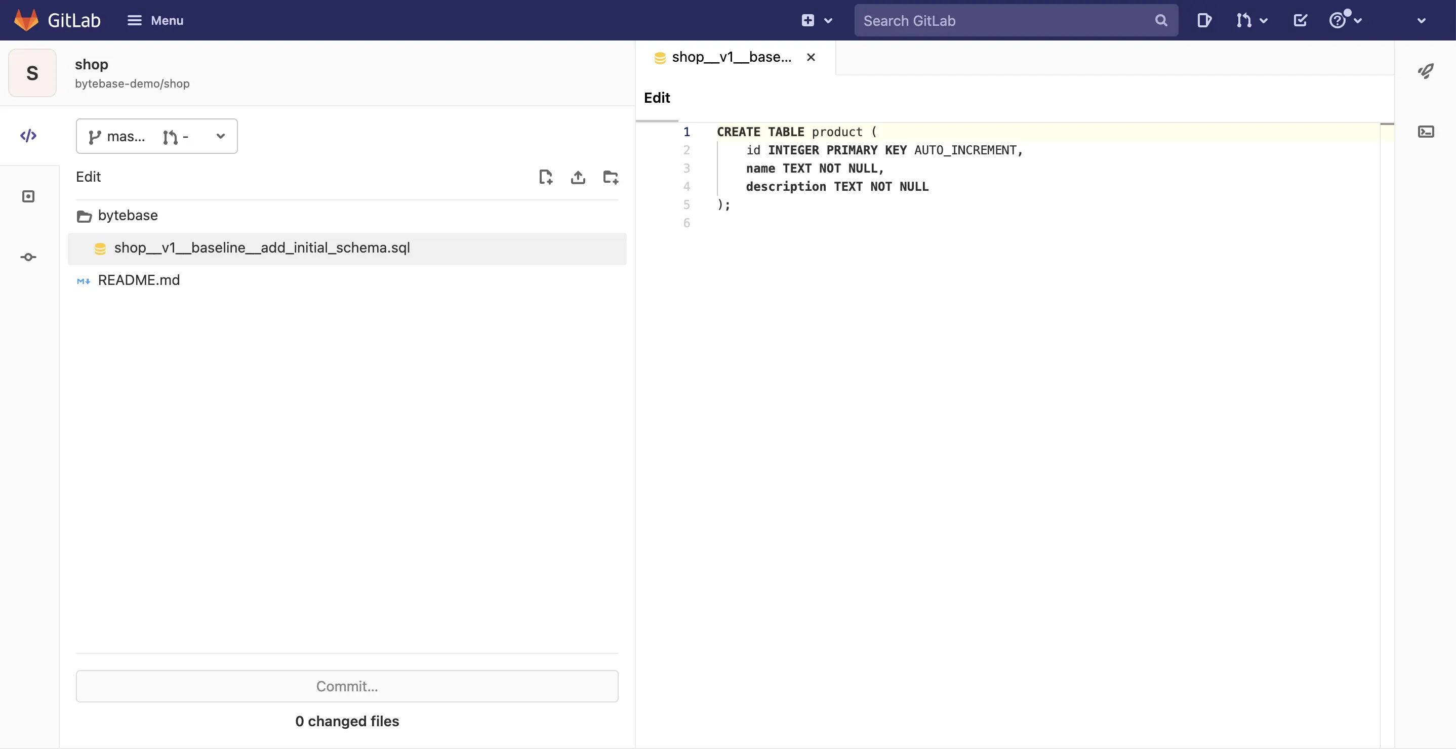Viewport: 1456px width, 749px height.
Task: Expand the user profile dropdown chevron
Action: click(x=1421, y=21)
